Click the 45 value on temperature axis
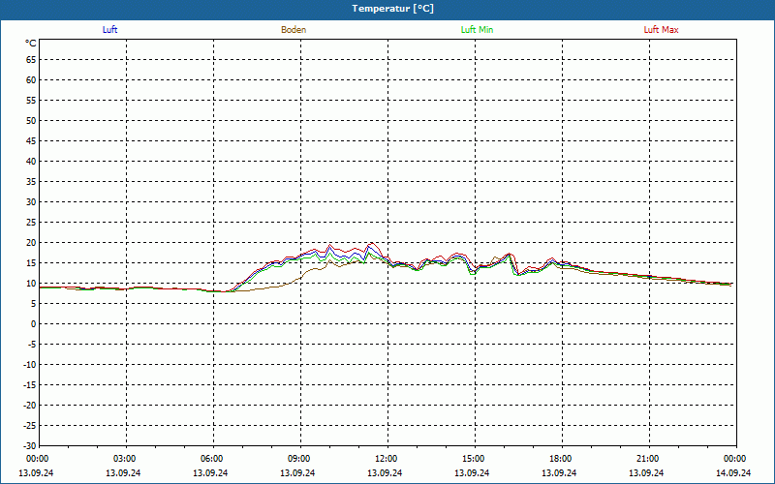 click(x=31, y=140)
